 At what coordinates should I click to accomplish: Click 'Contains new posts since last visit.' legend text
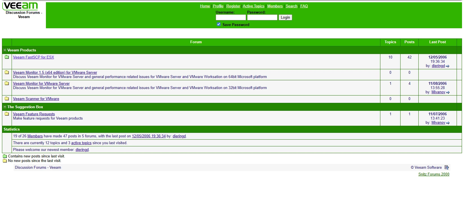[37, 156]
